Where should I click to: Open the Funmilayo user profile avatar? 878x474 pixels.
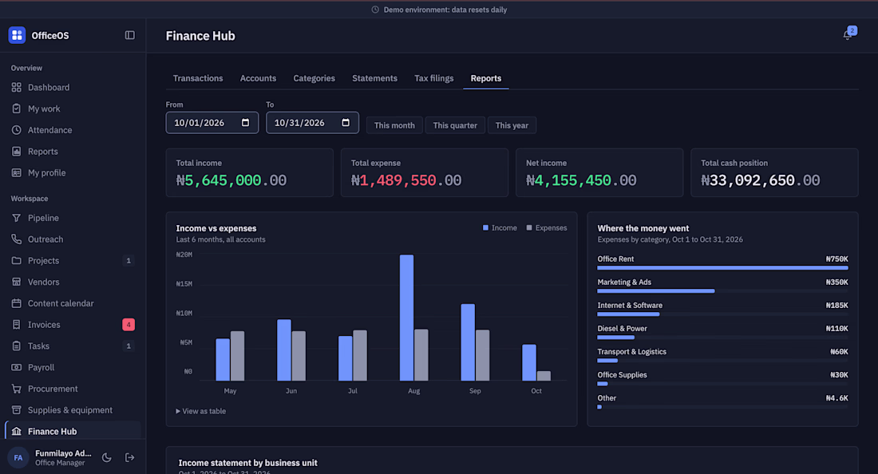(x=18, y=458)
